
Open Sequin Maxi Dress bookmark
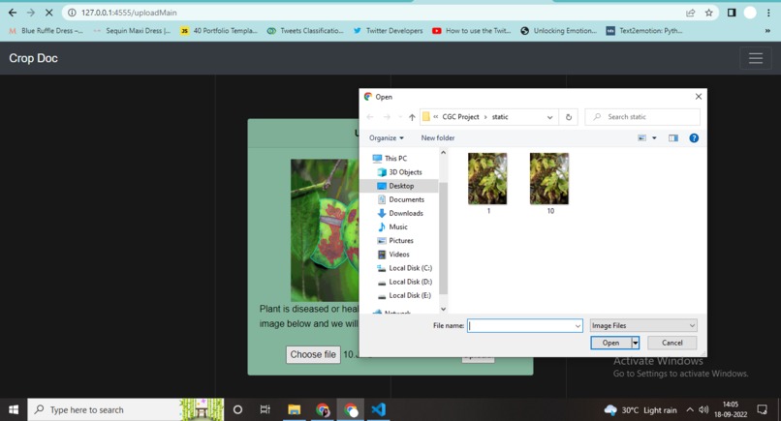[132, 31]
